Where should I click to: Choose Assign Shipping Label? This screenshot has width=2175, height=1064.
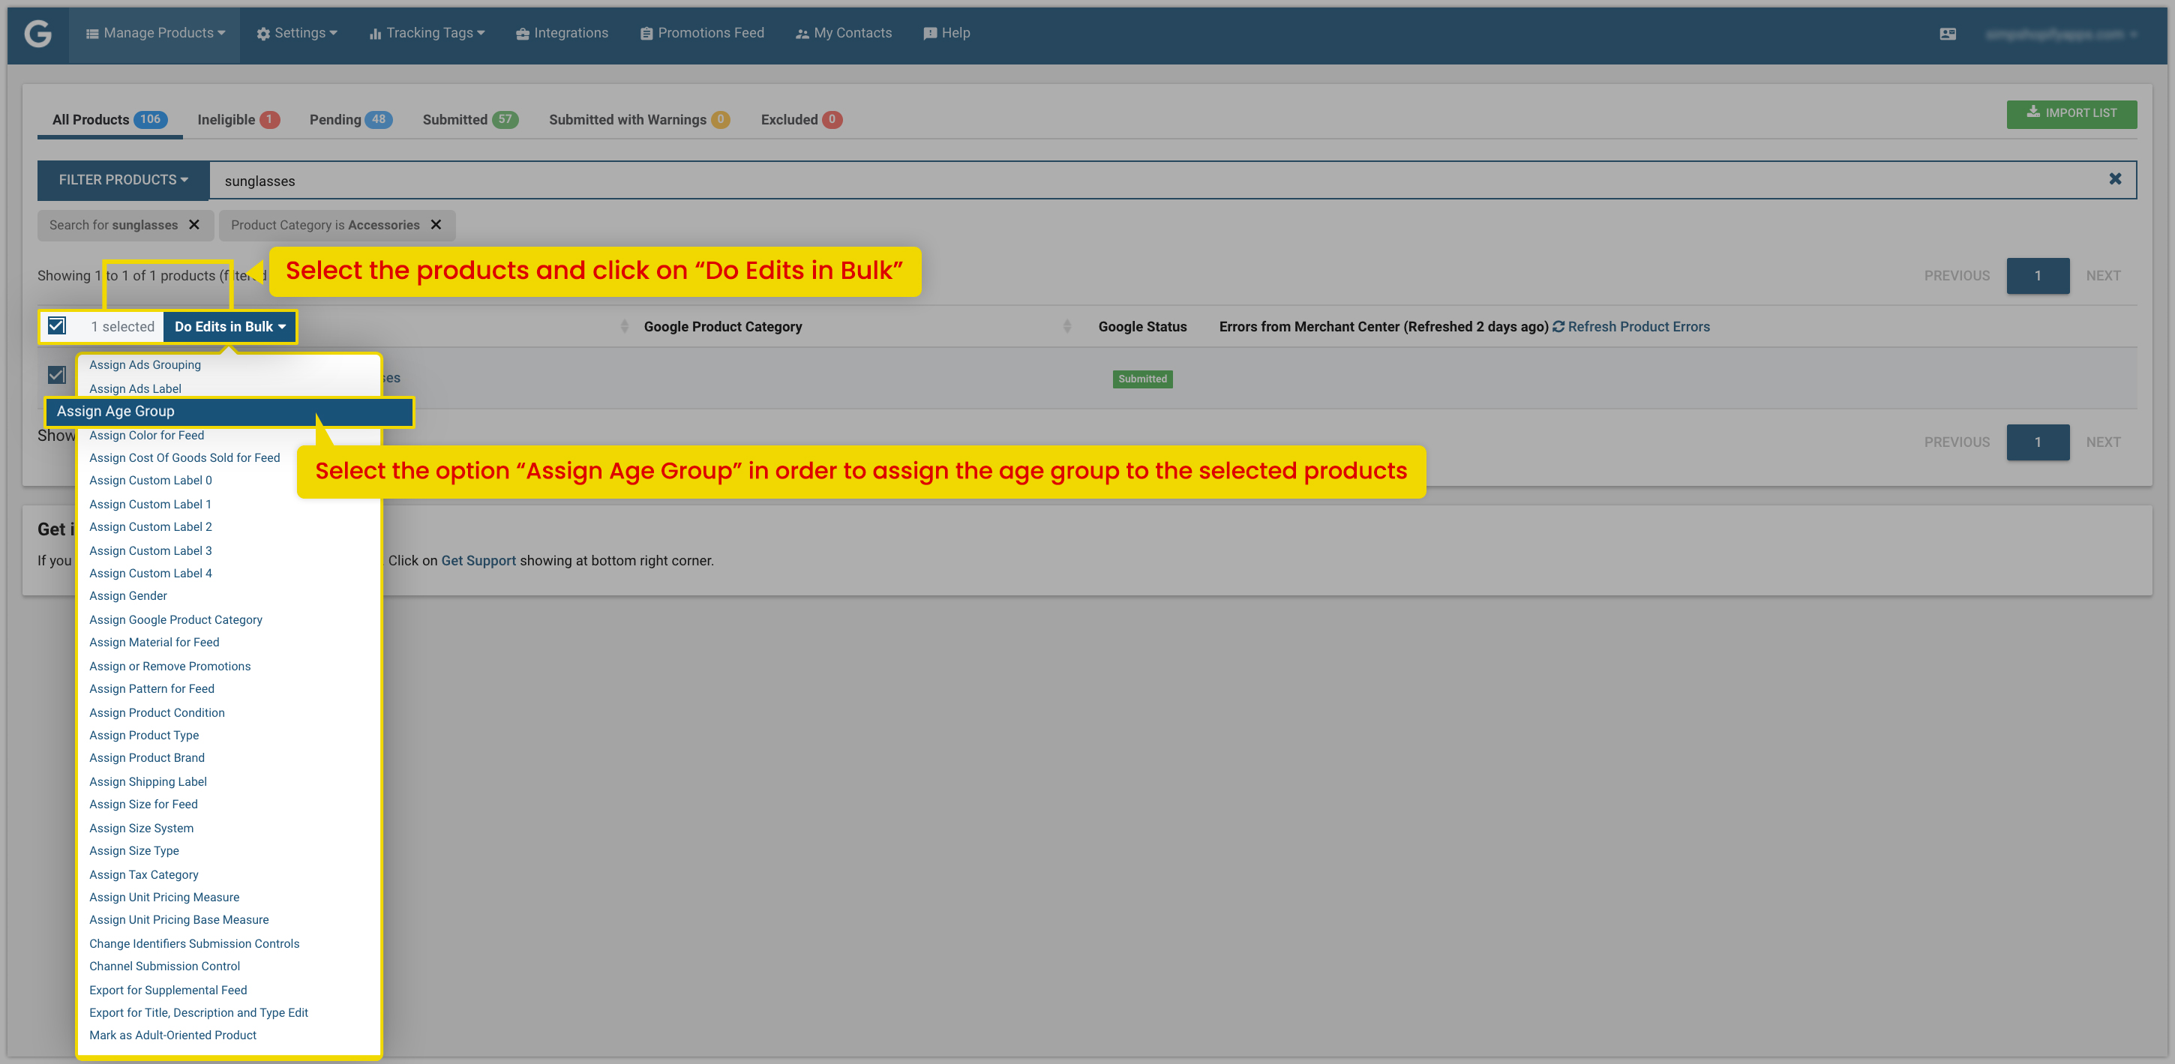148,782
